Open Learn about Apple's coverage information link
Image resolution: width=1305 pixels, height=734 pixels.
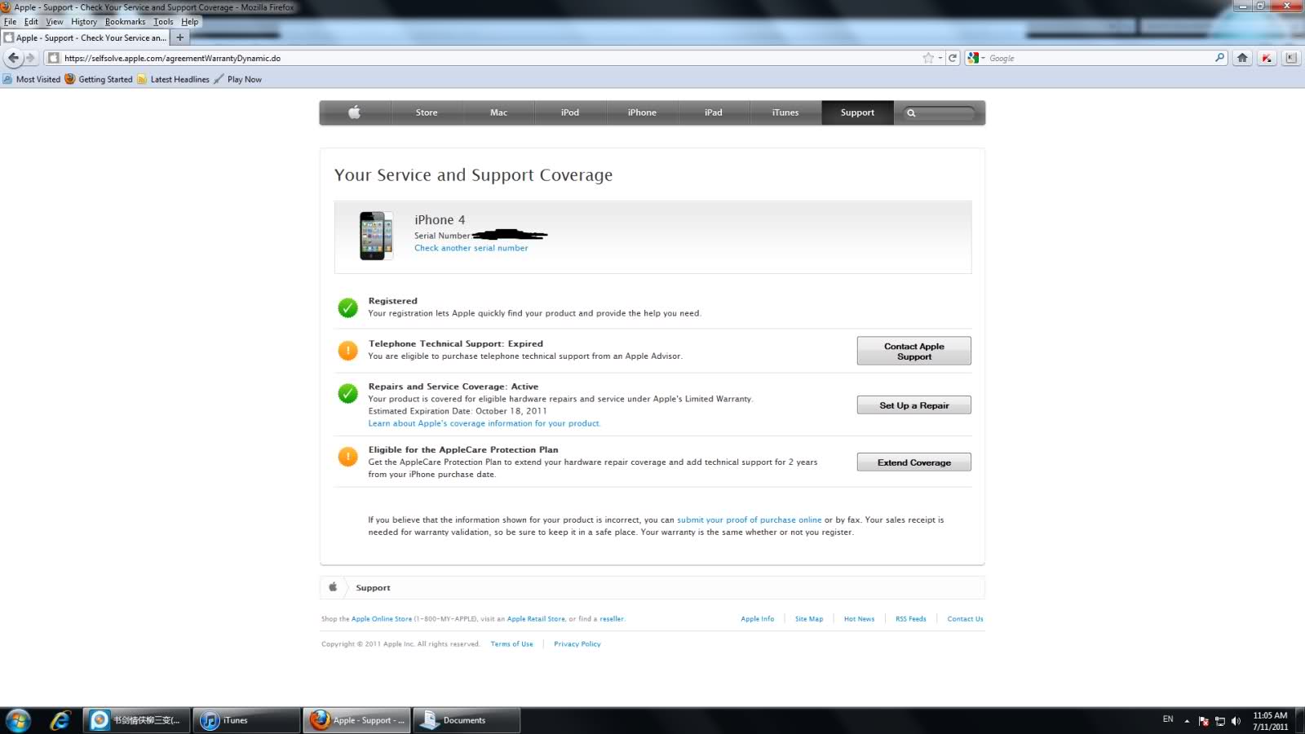click(484, 423)
